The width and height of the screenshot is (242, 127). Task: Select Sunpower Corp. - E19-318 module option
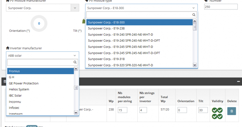point(139,59)
